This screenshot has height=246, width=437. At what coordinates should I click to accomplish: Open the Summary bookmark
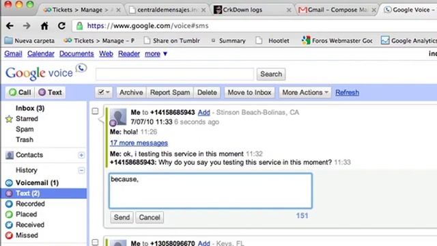228,41
